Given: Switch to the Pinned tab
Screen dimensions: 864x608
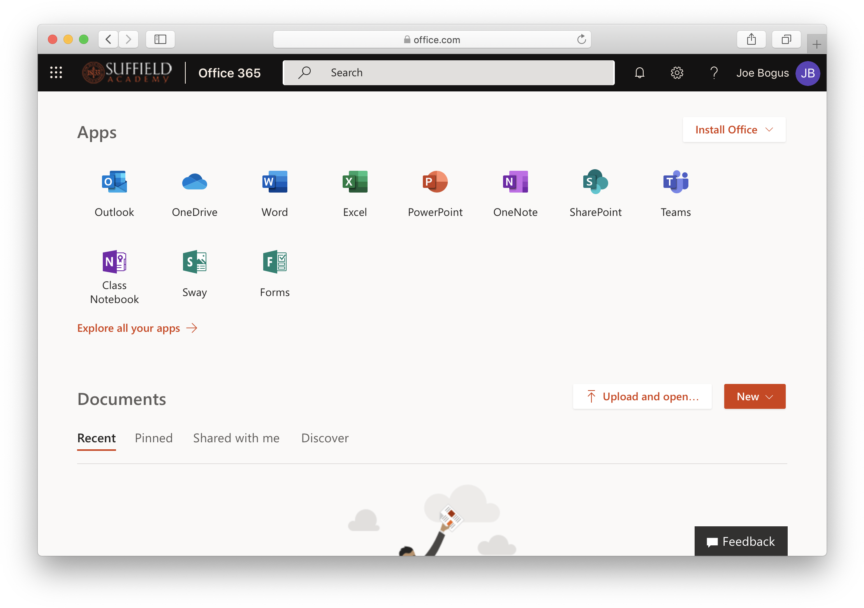Looking at the screenshot, I should pyautogui.click(x=154, y=438).
